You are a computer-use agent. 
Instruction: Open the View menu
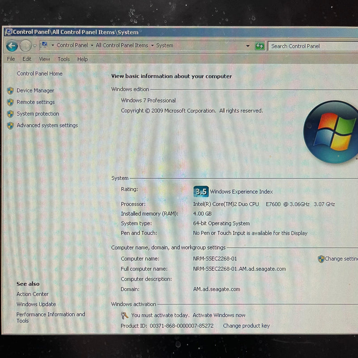pos(44,59)
